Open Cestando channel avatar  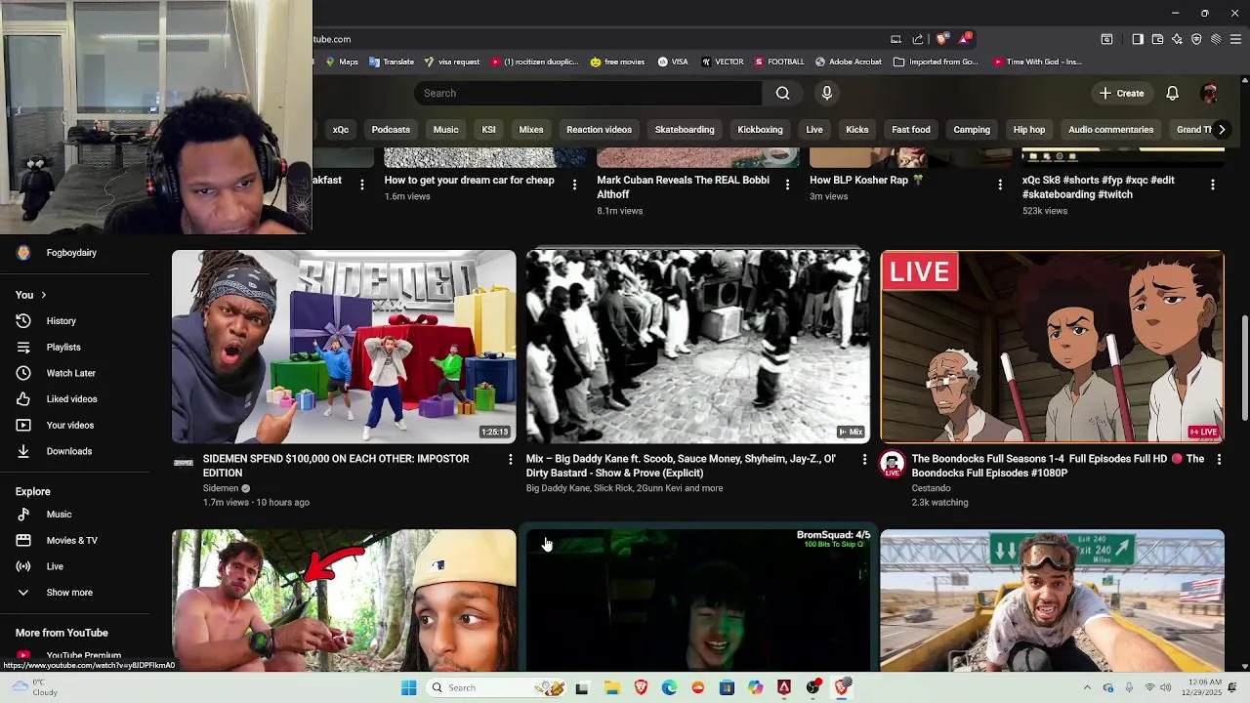[893, 465]
